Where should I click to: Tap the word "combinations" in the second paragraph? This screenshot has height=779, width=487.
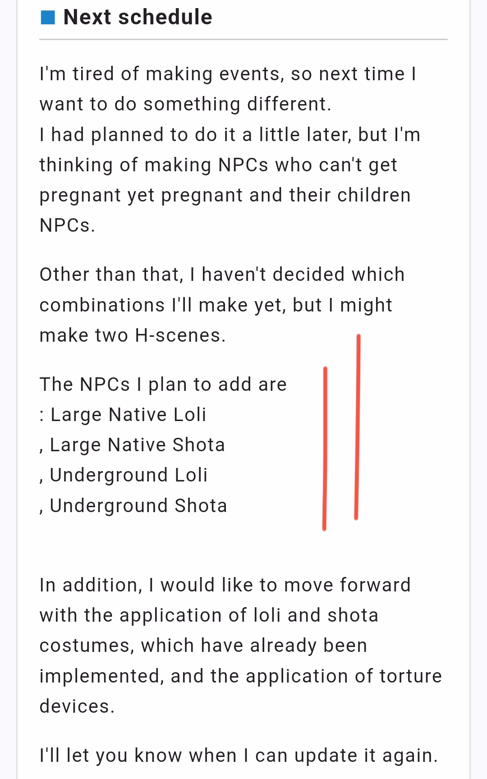102,305
